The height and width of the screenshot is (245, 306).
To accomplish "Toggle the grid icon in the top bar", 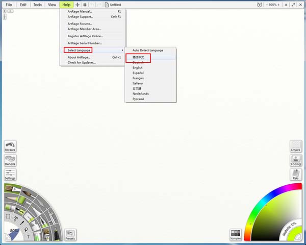I will coord(84,5).
